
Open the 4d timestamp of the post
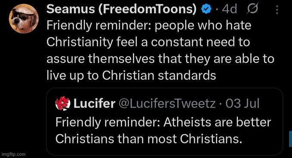pyautogui.click(x=230, y=9)
